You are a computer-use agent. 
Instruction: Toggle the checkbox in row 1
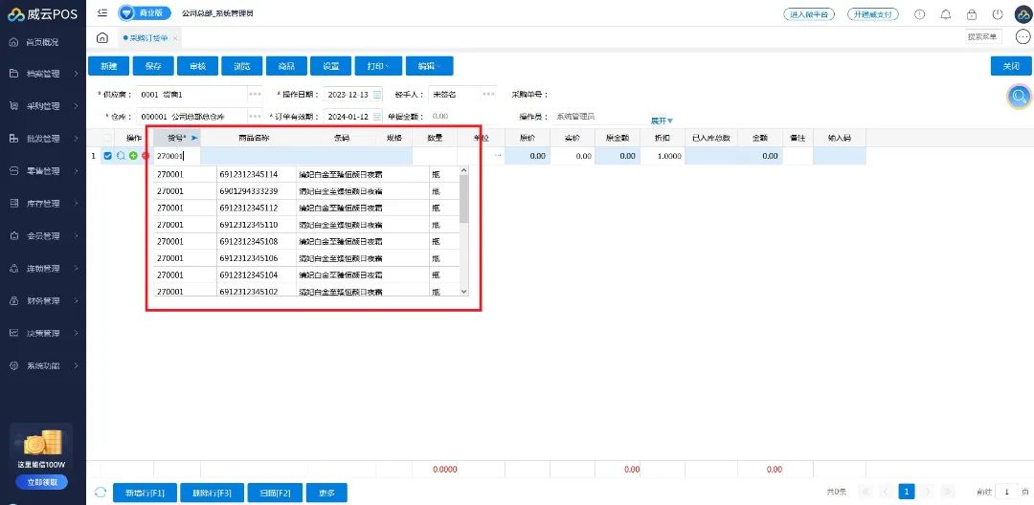(x=107, y=156)
